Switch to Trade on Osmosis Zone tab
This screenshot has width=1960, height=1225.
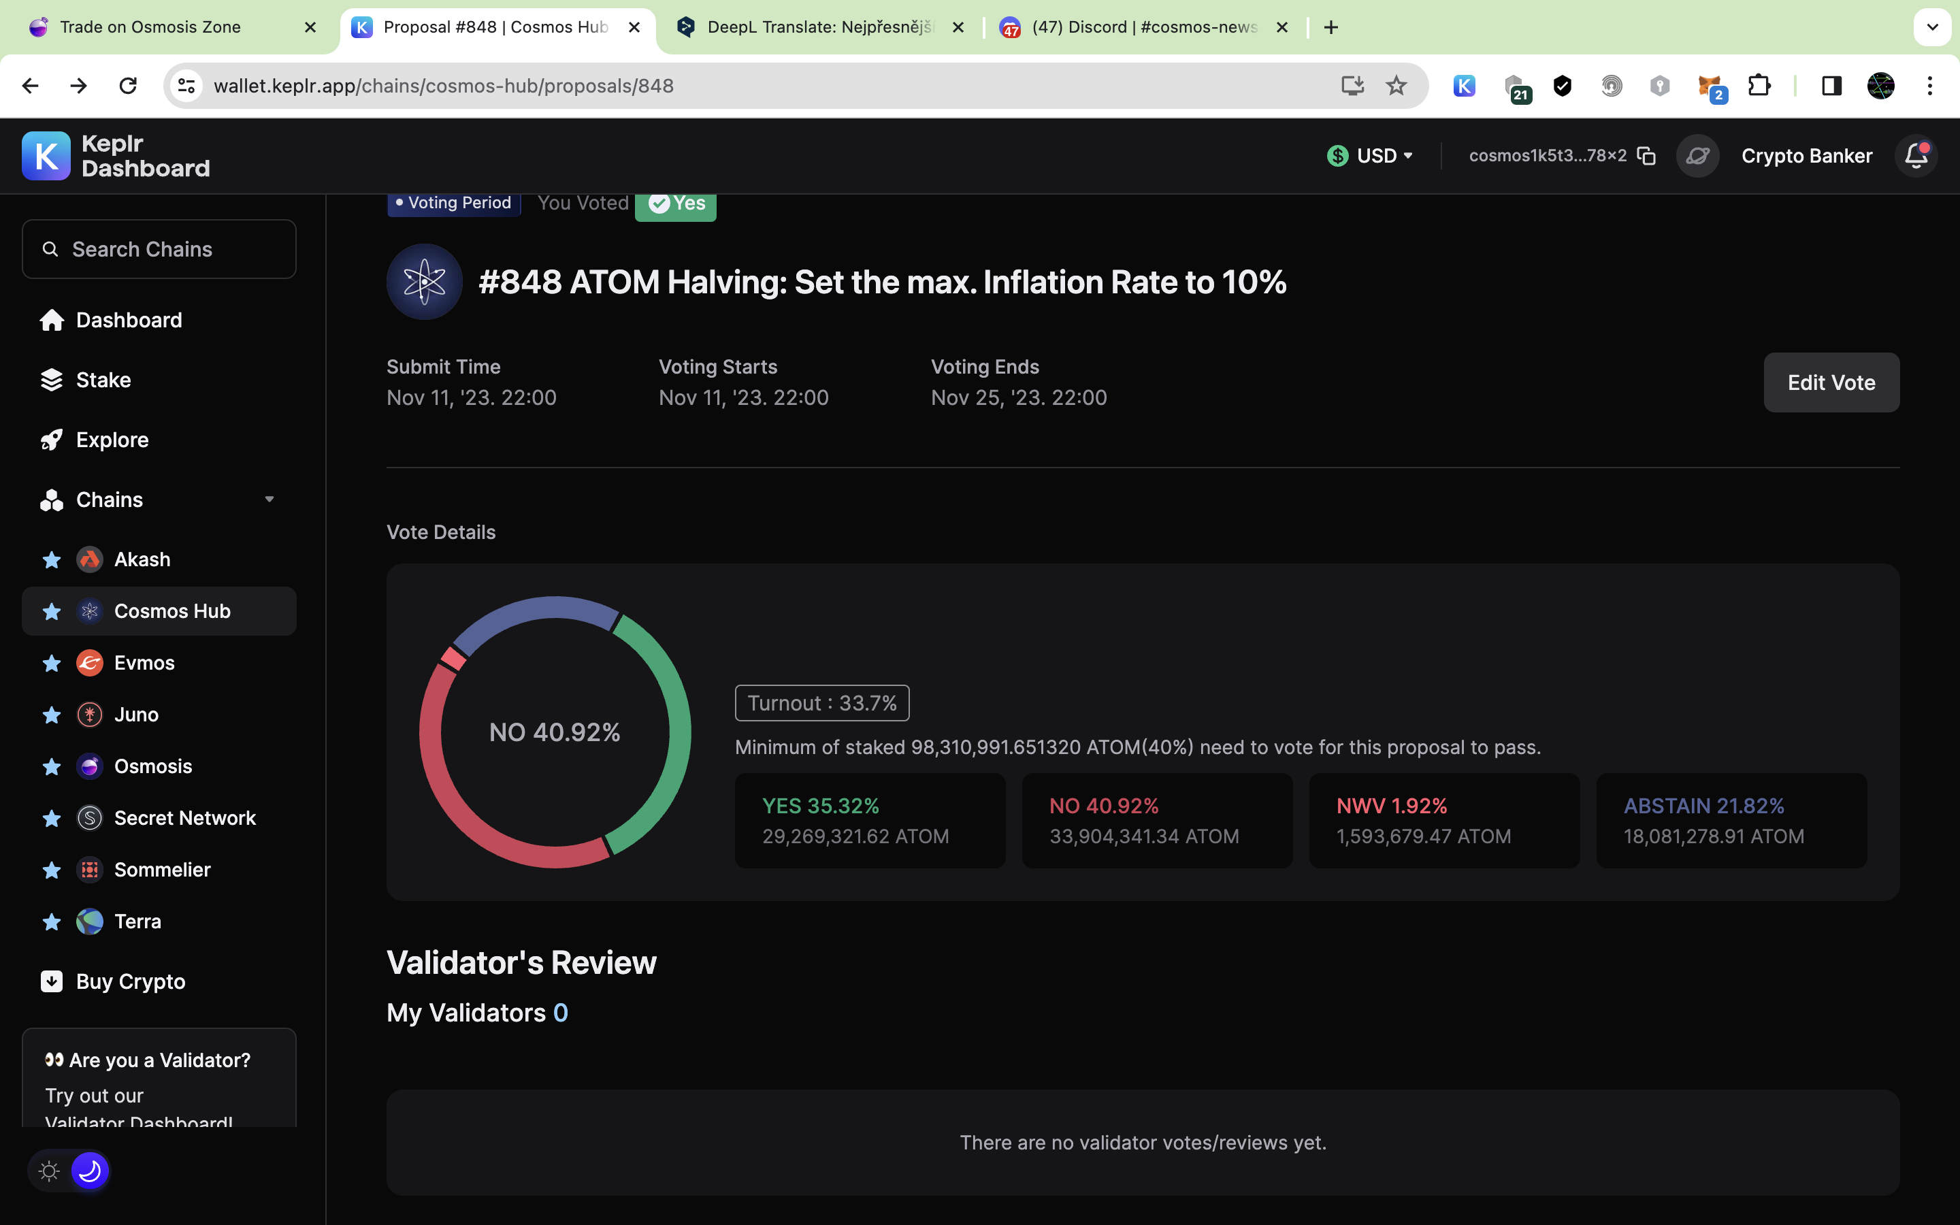tap(150, 27)
